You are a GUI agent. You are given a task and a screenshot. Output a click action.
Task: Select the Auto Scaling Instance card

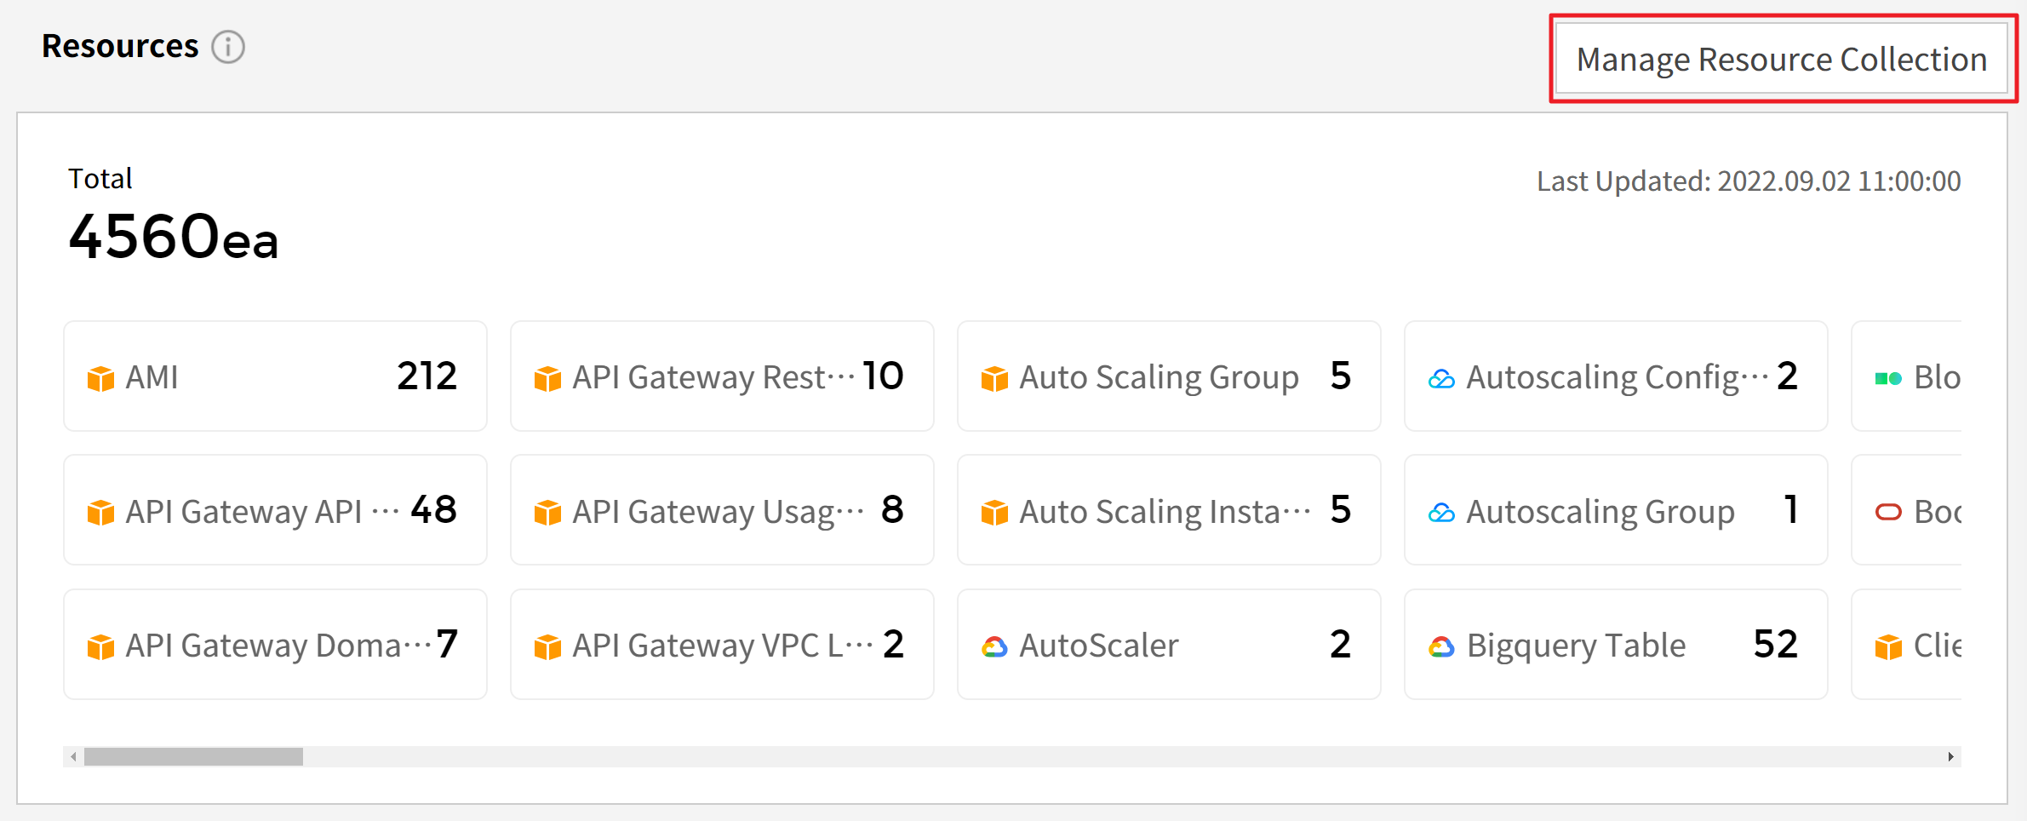[1169, 510]
